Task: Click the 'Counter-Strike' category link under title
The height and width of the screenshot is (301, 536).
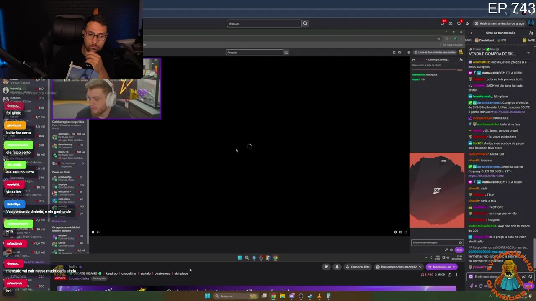Action: pos(79,278)
